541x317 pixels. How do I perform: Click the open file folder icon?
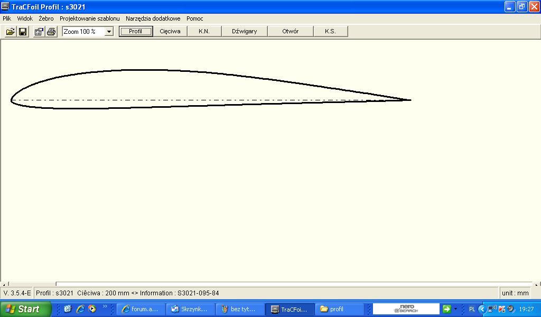[10, 32]
